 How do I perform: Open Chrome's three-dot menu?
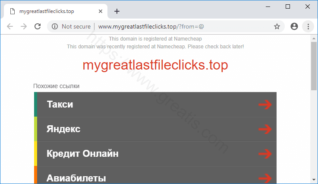coord(308,26)
